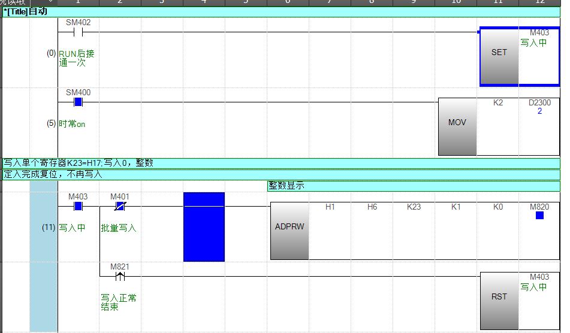Viewport: 570px width, 333px height.
Task: Click the M401 normally-closed contact
Action: pyautogui.click(x=120, y=207)
